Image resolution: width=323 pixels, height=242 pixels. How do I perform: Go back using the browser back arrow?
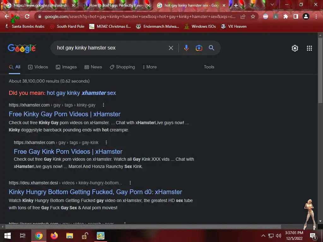(7, 16)
